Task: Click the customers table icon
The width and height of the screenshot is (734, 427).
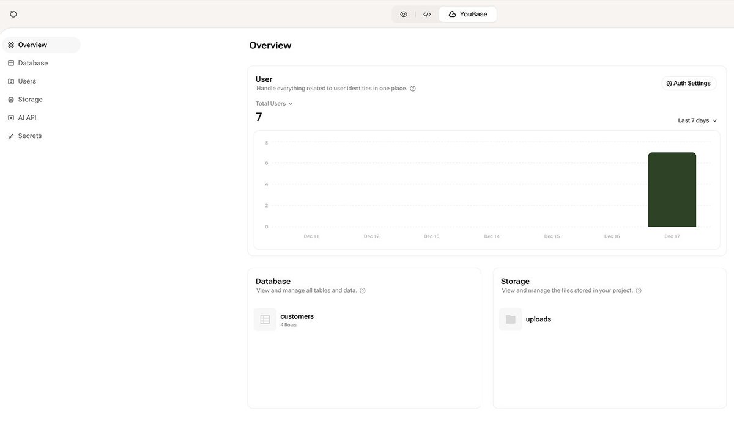Action: click(x=265, y=319)
